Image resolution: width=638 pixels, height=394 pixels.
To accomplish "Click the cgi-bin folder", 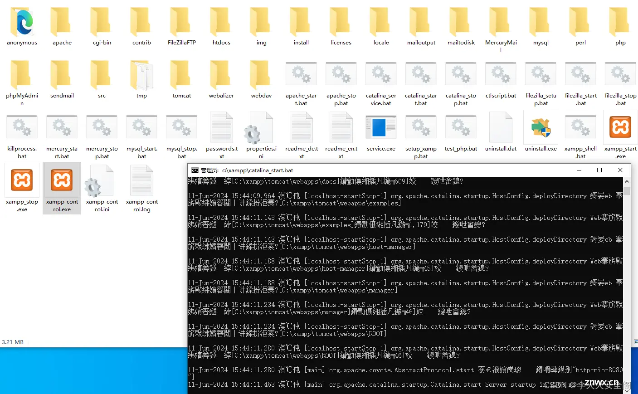I will (x=102, y=26).
